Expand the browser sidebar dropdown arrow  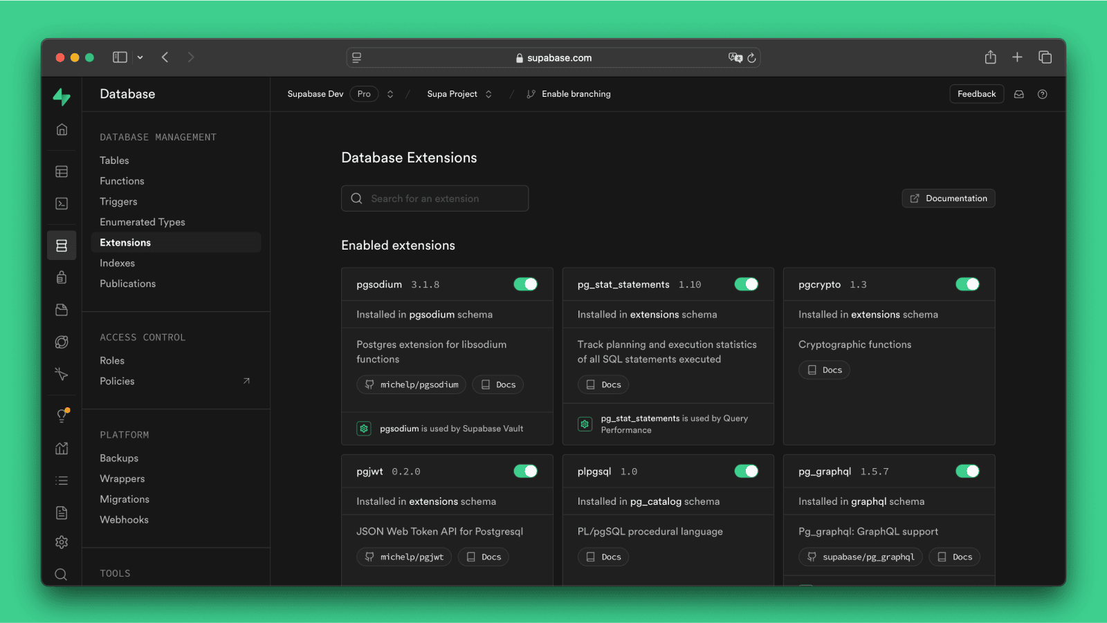140,57
